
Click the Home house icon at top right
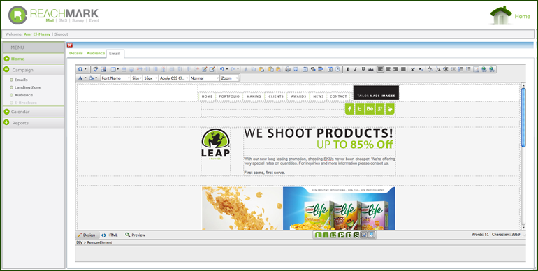pos(501,15)
